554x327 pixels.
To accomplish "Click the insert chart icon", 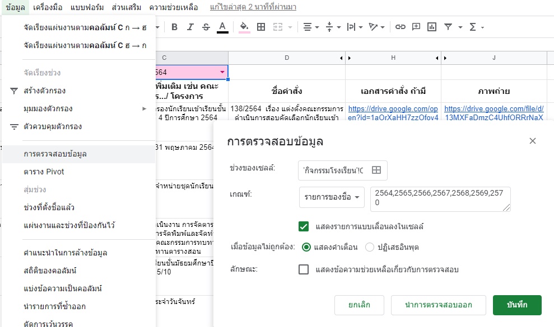I will pyautogui.click(x=431, y=27).
